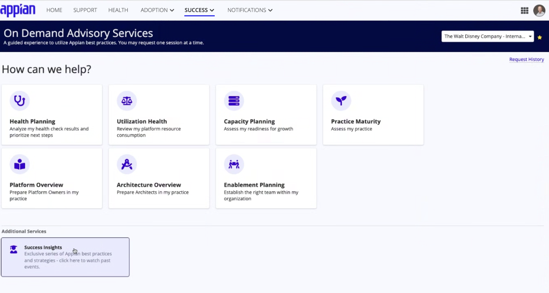
Task: Open the Support tab
Action: pos(85,10)
